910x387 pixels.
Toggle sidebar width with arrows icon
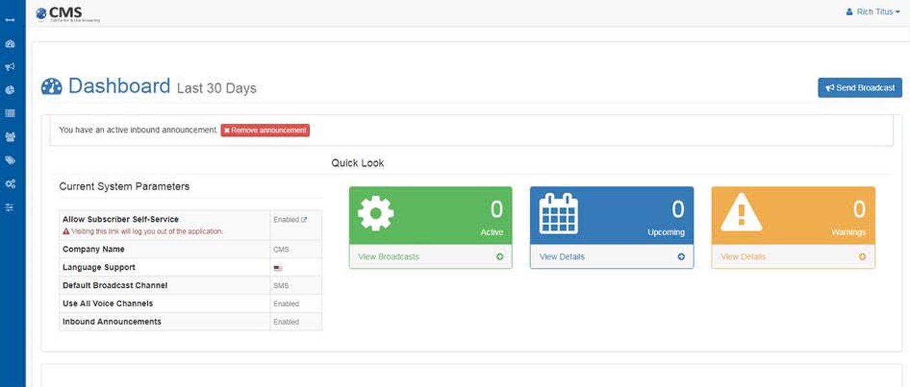point(10,20)
